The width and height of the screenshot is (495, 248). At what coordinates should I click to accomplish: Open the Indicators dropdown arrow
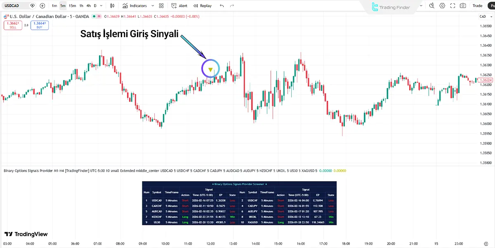click(152, 5)
